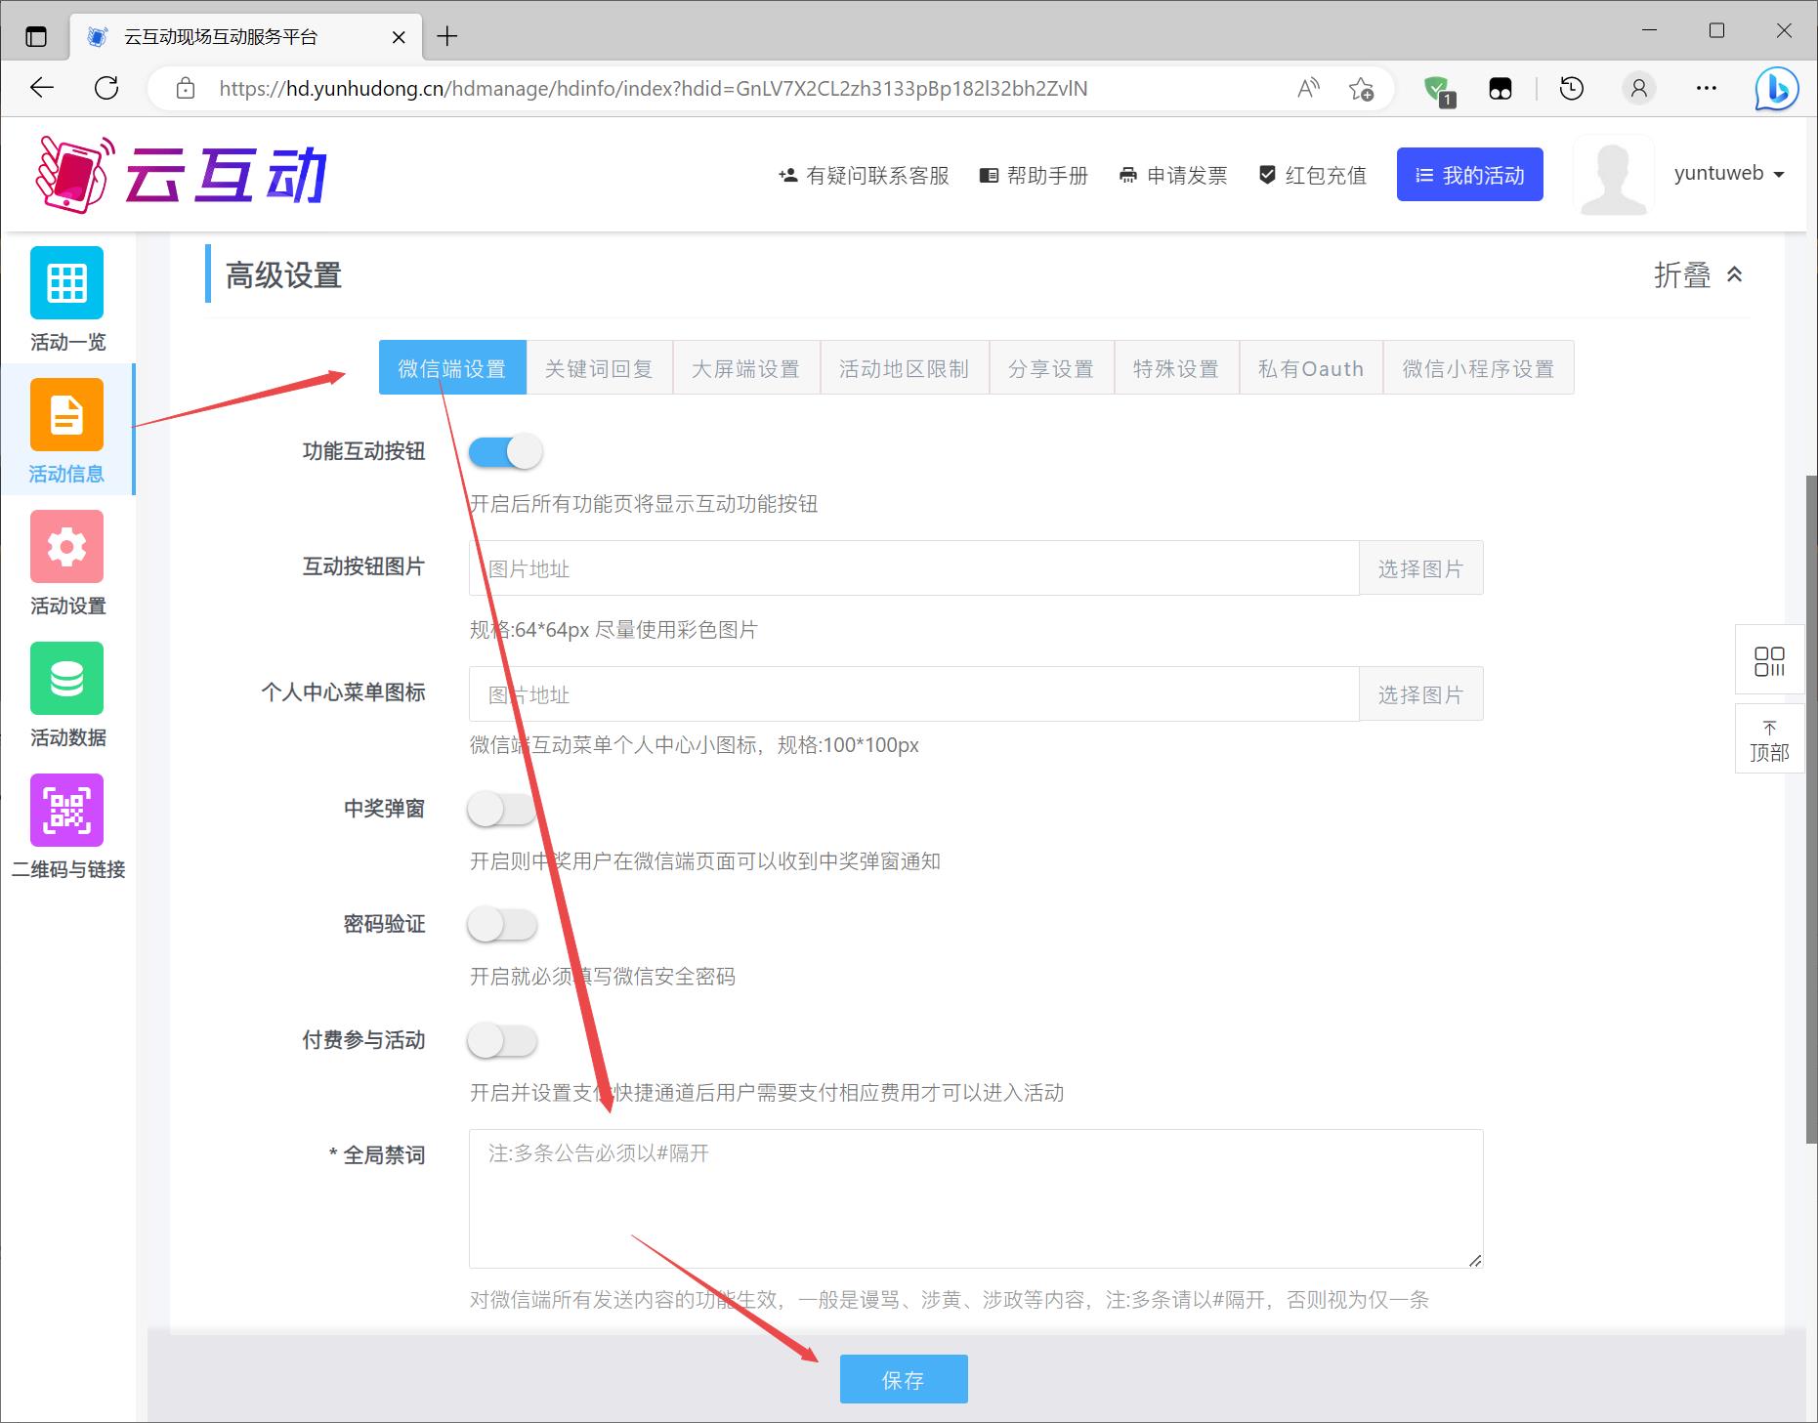Open 二维码与链接 QR code icon

tap(66, 811)
